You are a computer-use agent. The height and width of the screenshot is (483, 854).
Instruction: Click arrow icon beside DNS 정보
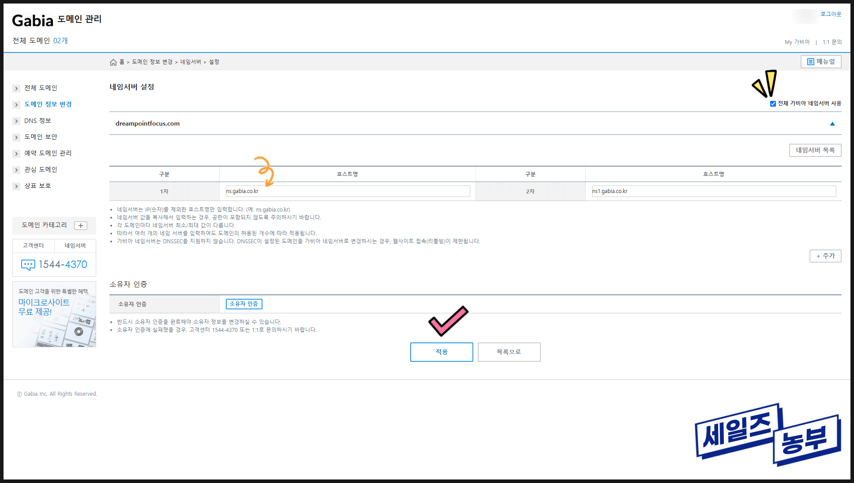point(16,121)
